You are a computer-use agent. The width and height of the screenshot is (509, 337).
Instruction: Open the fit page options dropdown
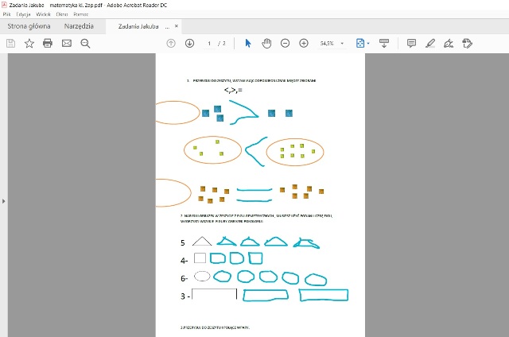pyautogui.click(x=363, y=43)
